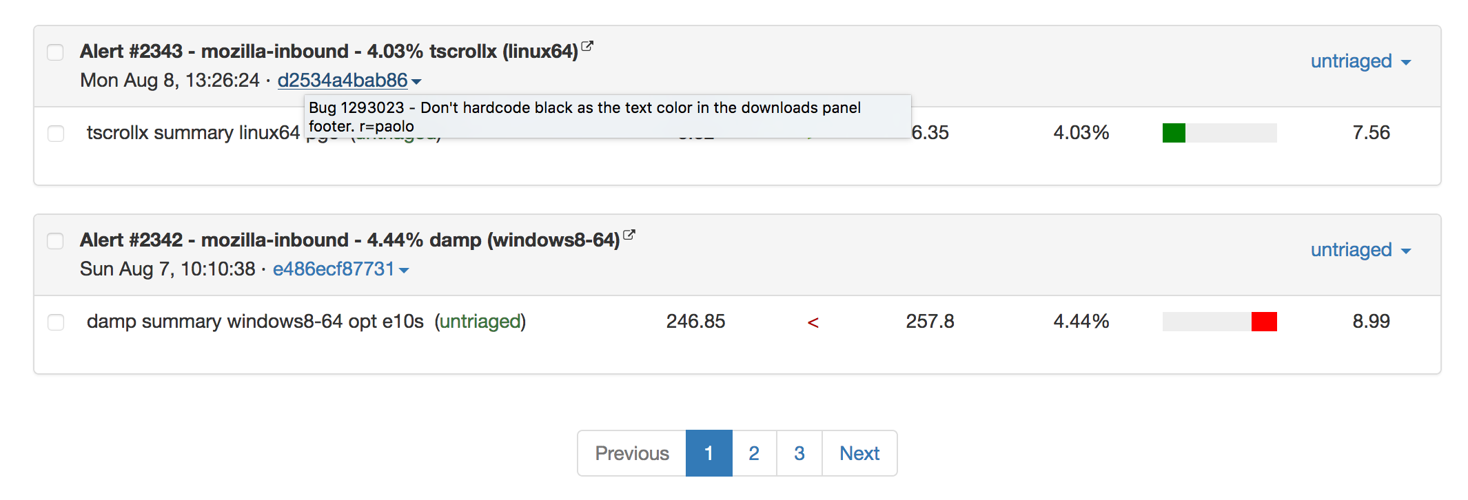Click the Next page button
Screen dimensions: 1468x500
point(859,453)
